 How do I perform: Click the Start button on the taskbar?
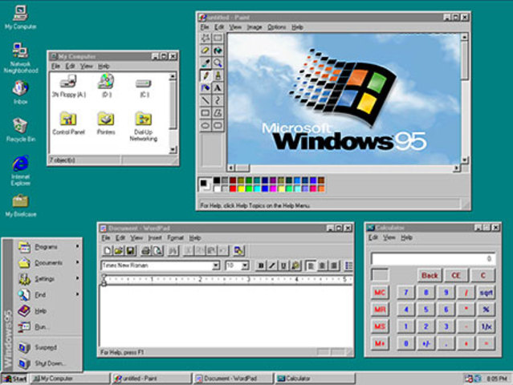tap(14, 379)
